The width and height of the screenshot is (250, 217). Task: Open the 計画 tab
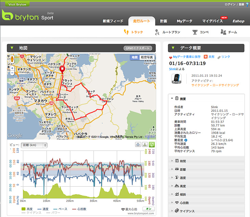(163, 21)
